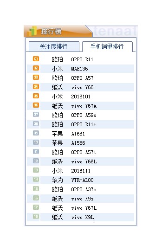Click the gray 12 rank badge

[x=36, y=161]
